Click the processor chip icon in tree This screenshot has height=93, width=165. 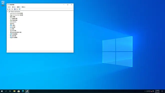tap(11, 17)
